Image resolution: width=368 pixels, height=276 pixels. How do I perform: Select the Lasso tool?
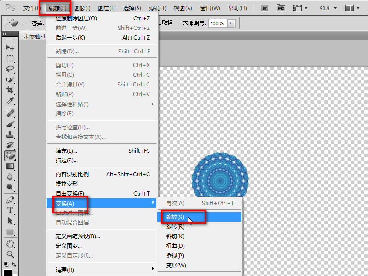[10, 69]
